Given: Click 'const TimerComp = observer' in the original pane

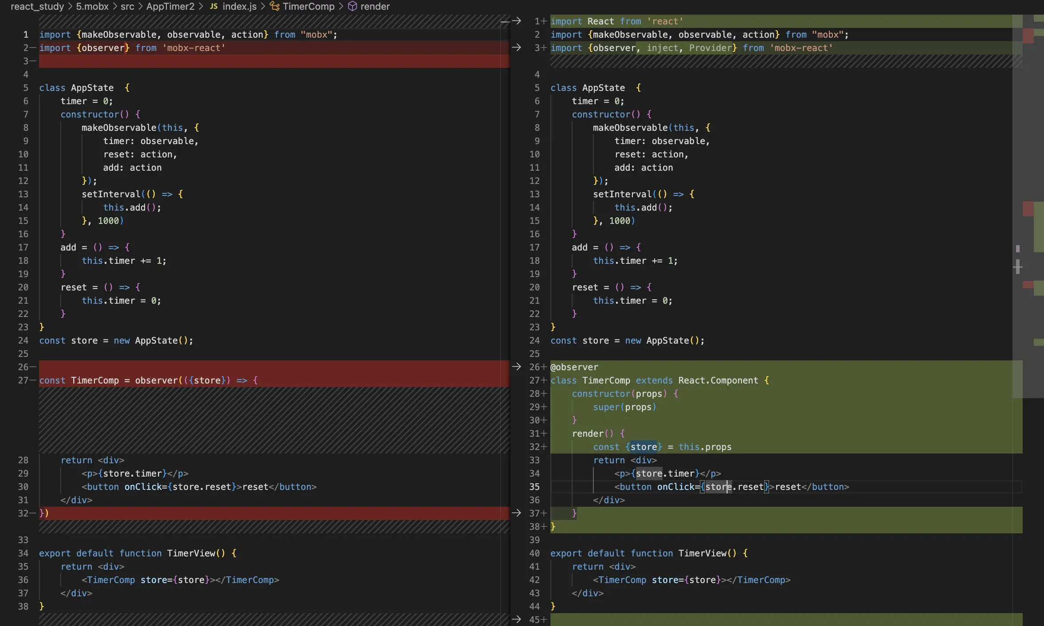Looking at the screenshot, I should 108,380.
